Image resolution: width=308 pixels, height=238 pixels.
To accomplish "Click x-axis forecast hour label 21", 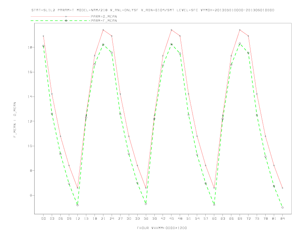I will coord(103,219).
